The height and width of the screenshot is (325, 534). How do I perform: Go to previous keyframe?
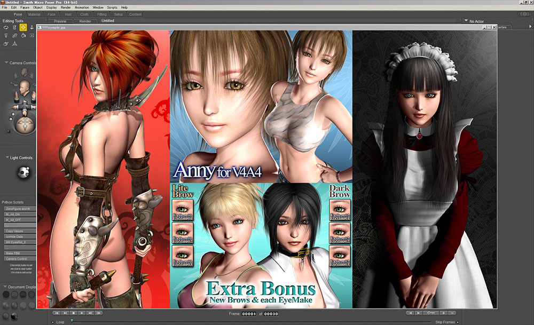(410, 313)
